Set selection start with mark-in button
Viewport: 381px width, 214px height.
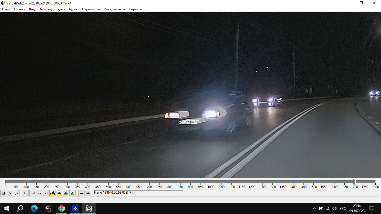pyautogui.click(x=81, y=193)
